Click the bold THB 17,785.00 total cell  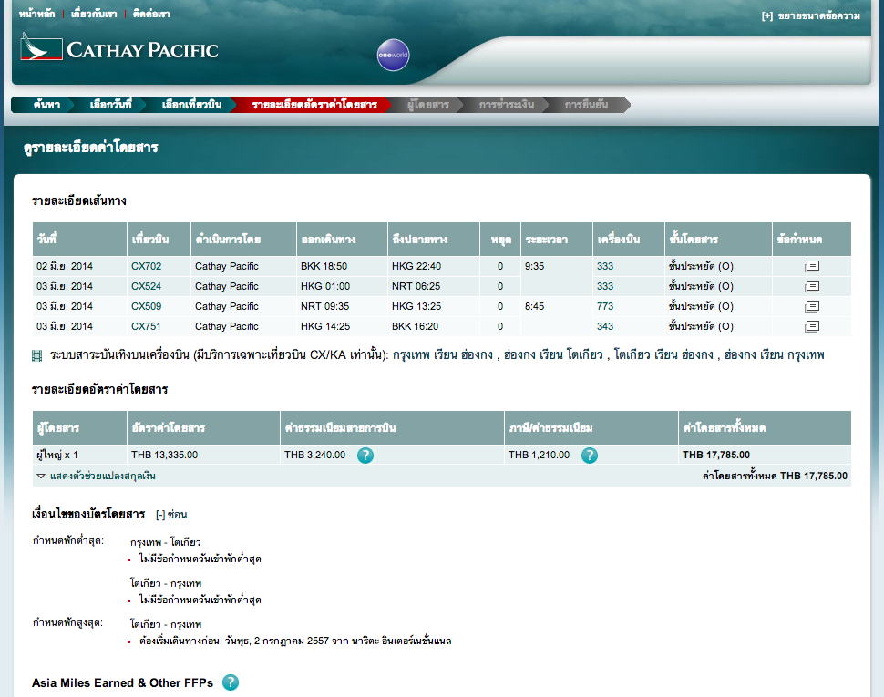coord(765,455)
